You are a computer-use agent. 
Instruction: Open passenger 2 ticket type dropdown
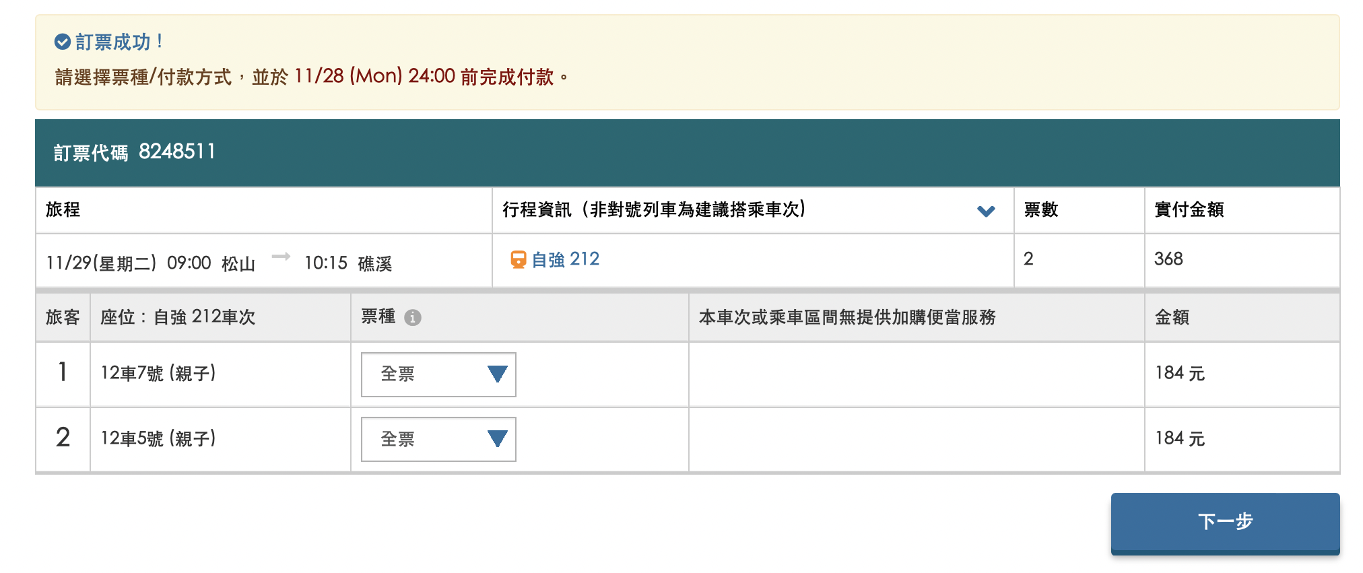[438, 439]
